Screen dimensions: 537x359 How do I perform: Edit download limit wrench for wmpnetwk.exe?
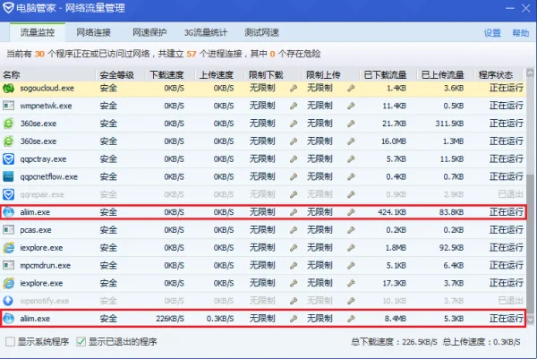pyautogui.click(x=294, y=106)
